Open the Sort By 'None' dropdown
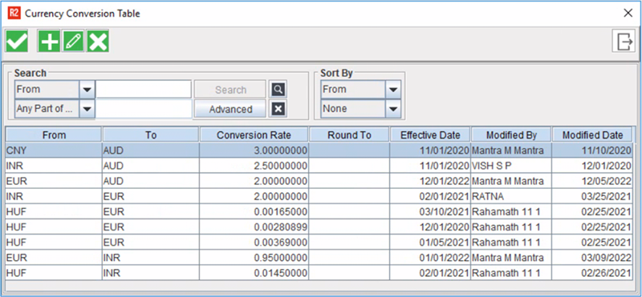 pos(392,109)
